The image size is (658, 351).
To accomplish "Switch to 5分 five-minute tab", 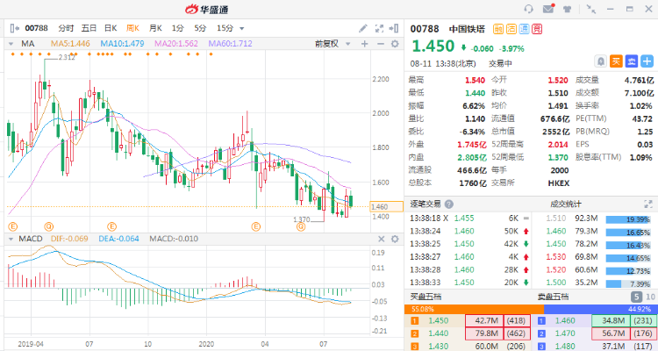I will point(200,28).
